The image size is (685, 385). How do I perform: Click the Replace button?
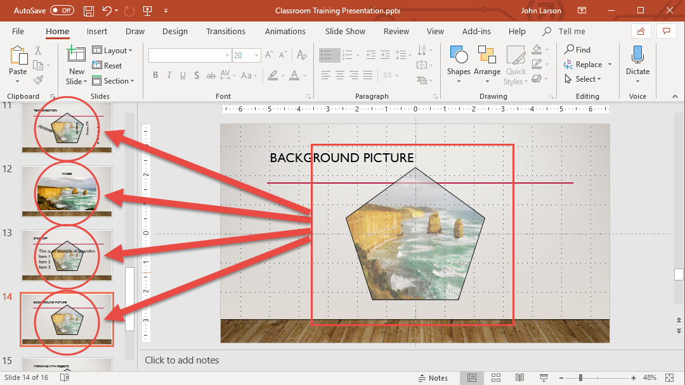point(584,65)
